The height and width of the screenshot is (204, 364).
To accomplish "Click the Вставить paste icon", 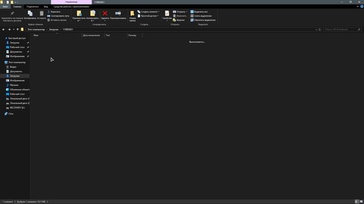I will coord(42,14).
